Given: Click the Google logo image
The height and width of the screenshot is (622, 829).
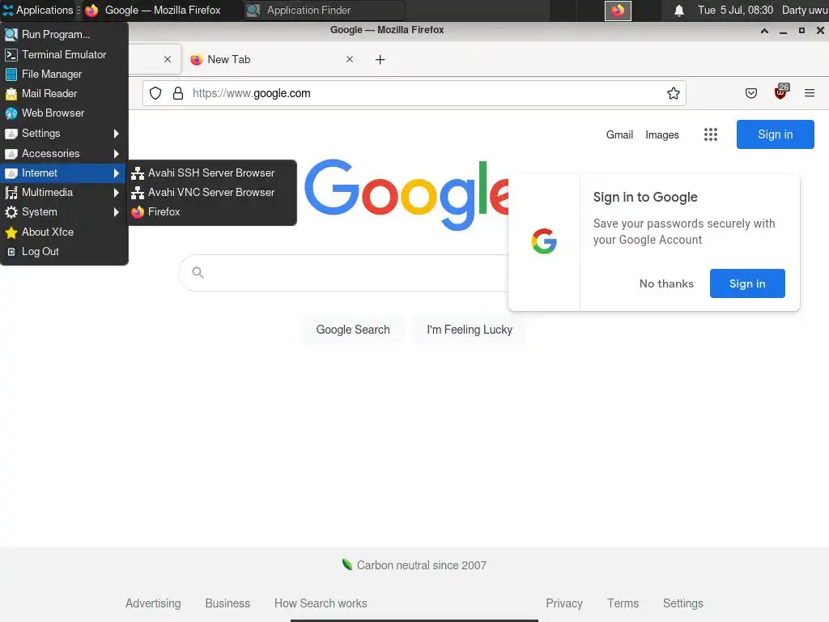Looking at the screenshot, I should (x=407, y=194).
